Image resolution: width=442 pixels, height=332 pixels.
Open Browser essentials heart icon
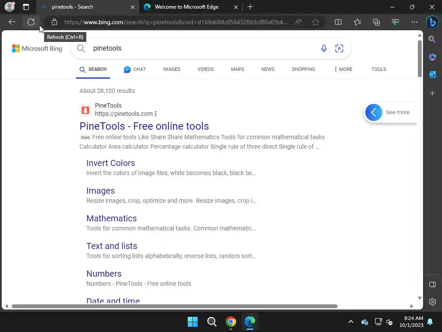coord(395,22)
